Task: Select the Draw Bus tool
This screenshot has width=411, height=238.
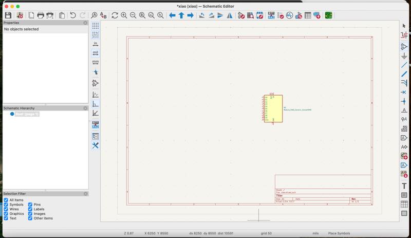Action: pos(404,74)
